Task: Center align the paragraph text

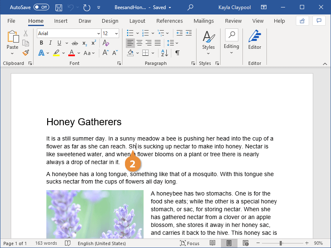Action: point(139,43)
